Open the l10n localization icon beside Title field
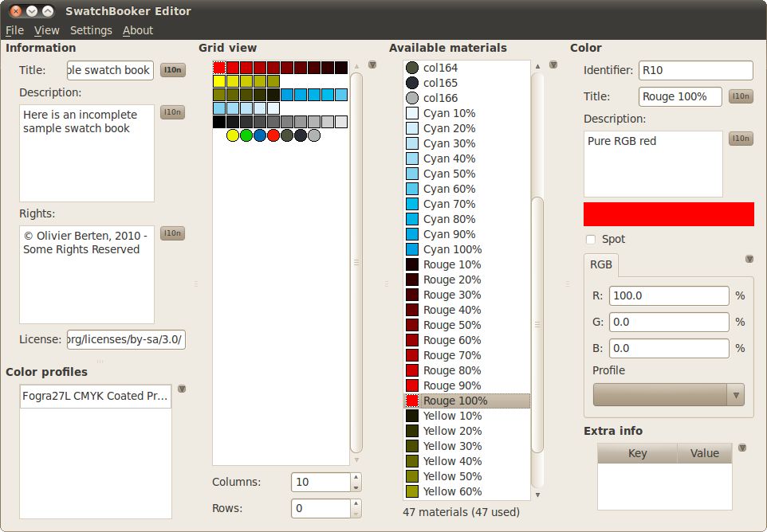This screenshot has height=532, width=767. click(x=172, y=70)
